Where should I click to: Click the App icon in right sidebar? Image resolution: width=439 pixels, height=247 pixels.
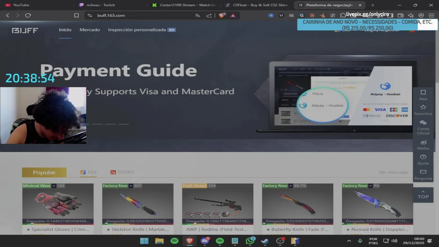coord(423,95)
